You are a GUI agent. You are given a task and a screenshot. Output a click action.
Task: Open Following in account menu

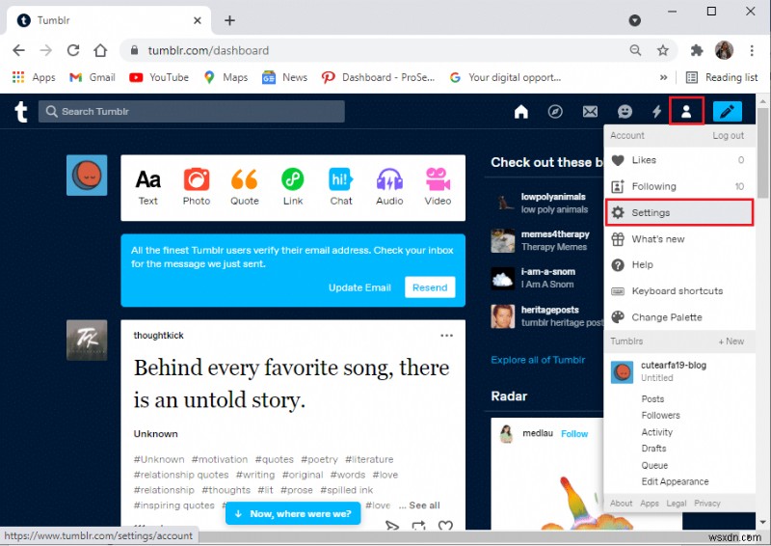[x=679, y=186]
